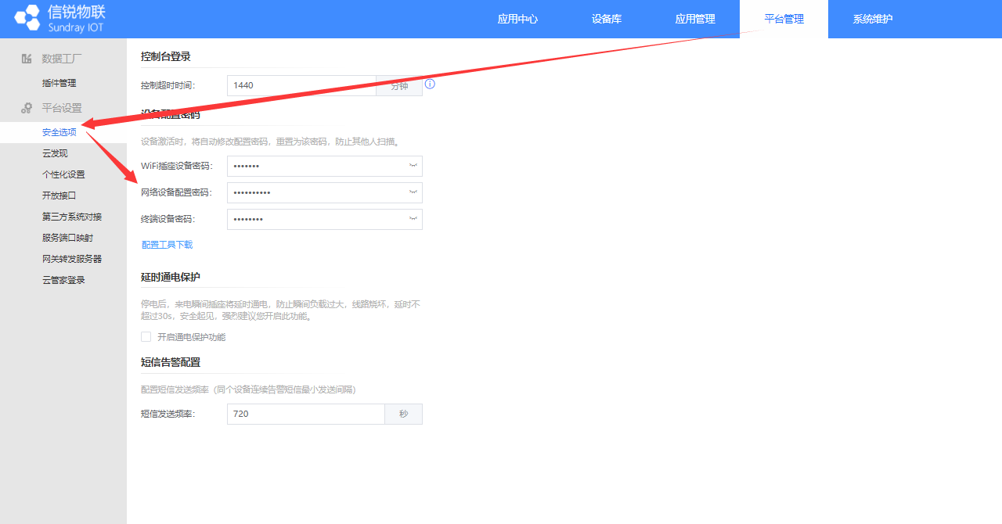Open the 设备库 tab
The width and height of the screenshot is (1002, 524).
(x=607, y=19)
